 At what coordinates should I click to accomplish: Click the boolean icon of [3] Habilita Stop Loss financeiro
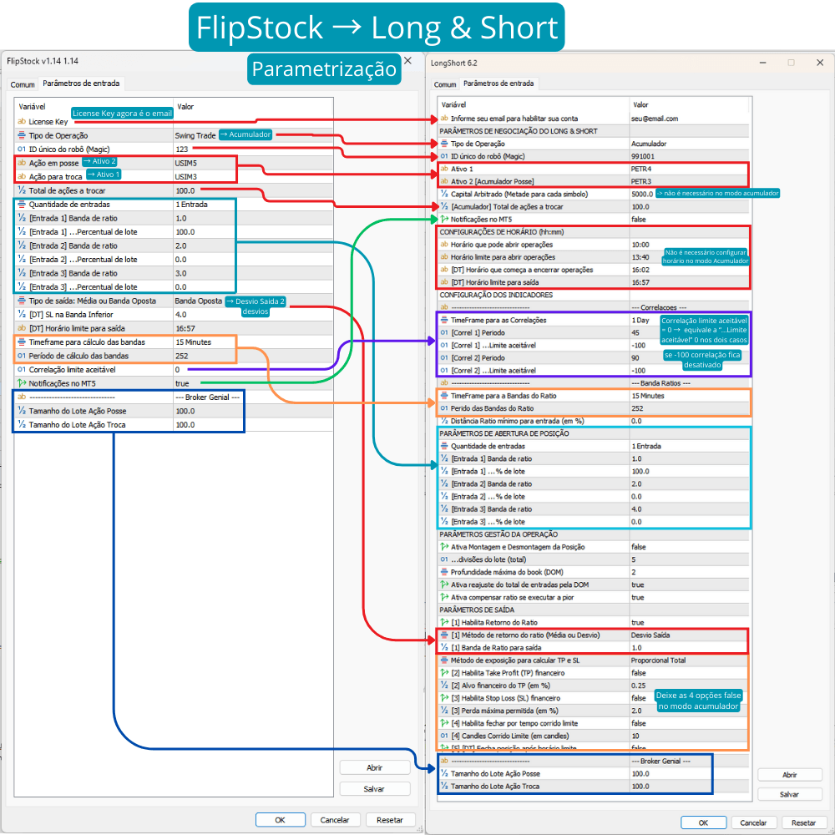click(x=444, y=698)
